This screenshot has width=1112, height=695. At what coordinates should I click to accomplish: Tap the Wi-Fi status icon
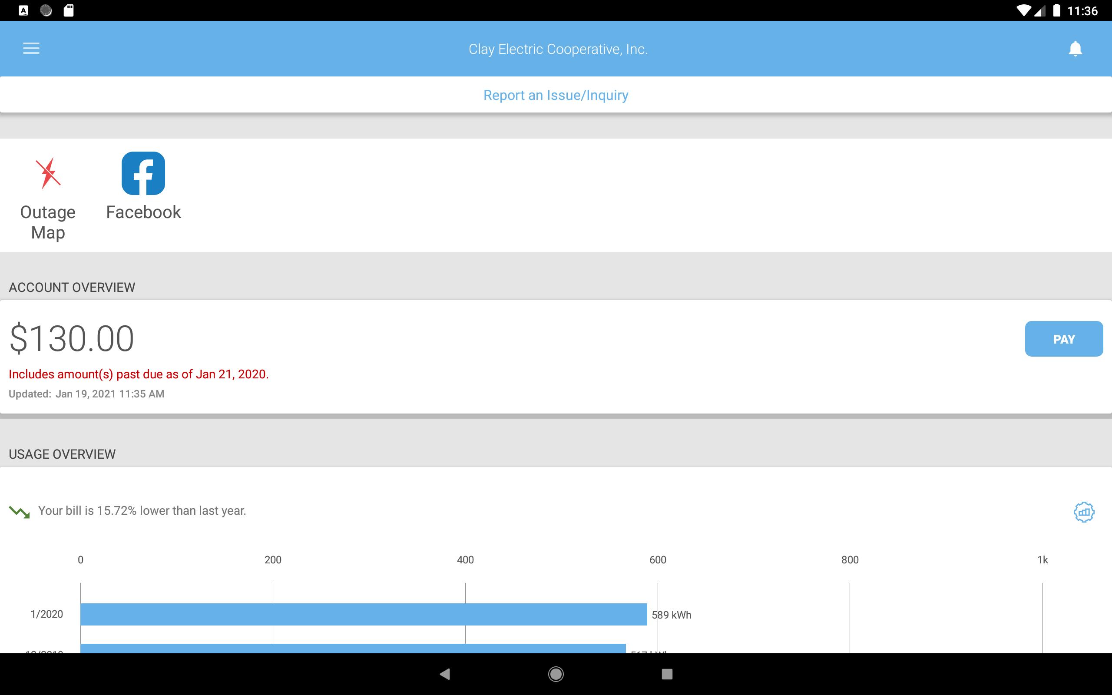(x=1024, y=10)
